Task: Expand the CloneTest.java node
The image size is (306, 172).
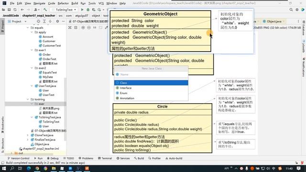Action: (x=28, y=135)
